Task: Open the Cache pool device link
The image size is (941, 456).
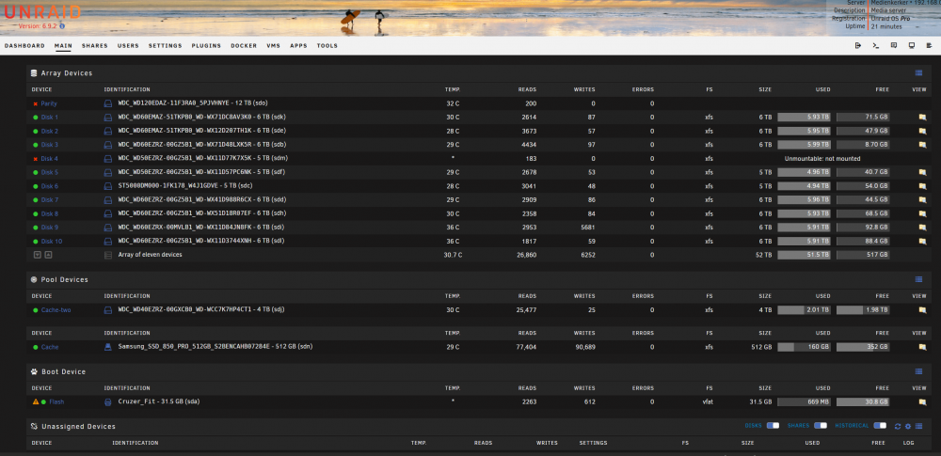Action: click(50, 347)
